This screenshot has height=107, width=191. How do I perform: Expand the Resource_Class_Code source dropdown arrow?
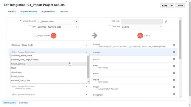coord(87,45)
